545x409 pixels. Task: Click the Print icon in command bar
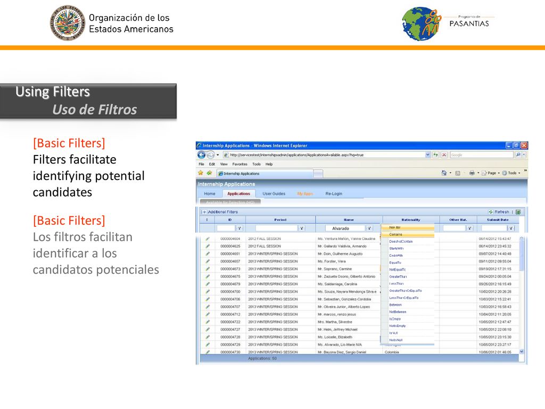472,173
